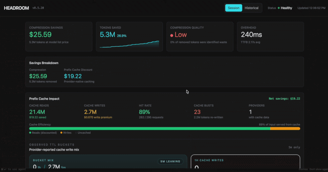This screenshot has height=172, width=328.
Task: Click the Healthy status text
Action: [x=286, y=8]
